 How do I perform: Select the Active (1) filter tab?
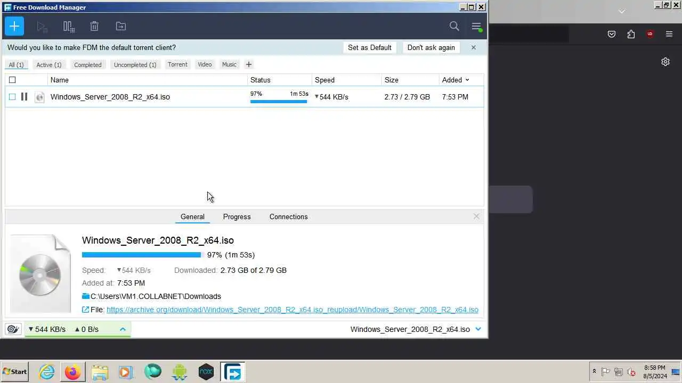pyautogui.click(x=49, y=64)
